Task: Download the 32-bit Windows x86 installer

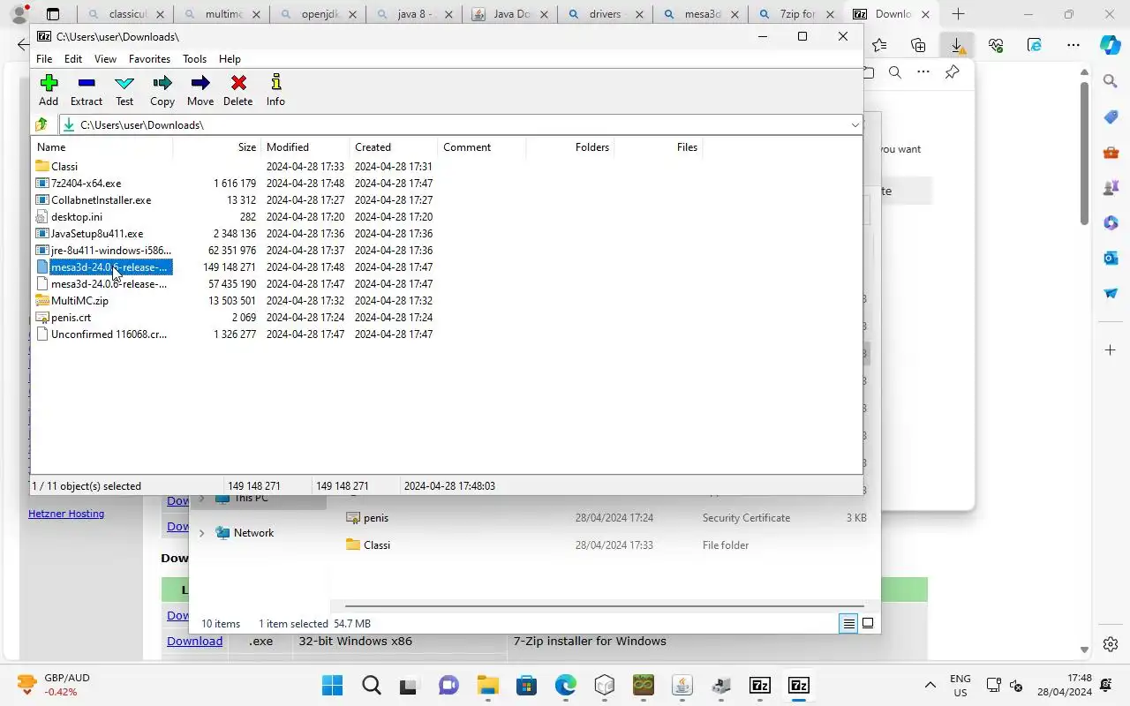Action: click(194, 642)
